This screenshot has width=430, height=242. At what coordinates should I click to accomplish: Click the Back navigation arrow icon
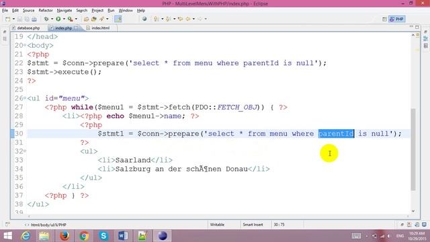pos(188,19)
